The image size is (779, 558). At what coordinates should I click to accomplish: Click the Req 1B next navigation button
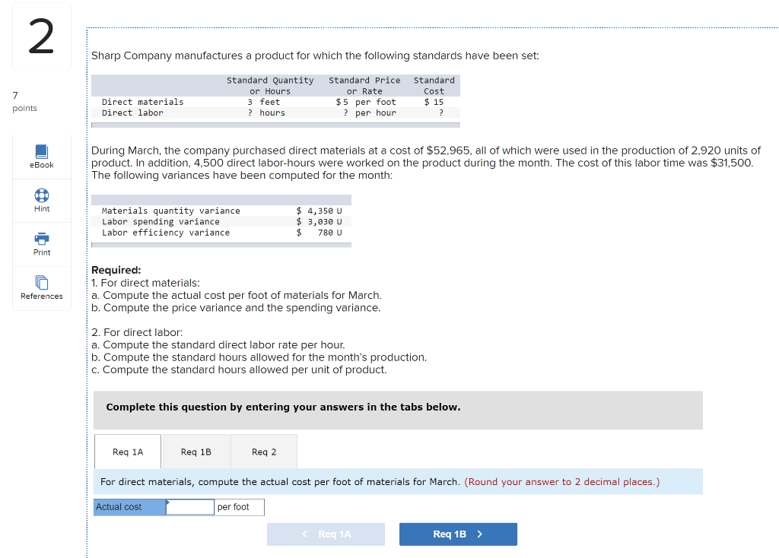pyautogui.click(x=457, y=534)
